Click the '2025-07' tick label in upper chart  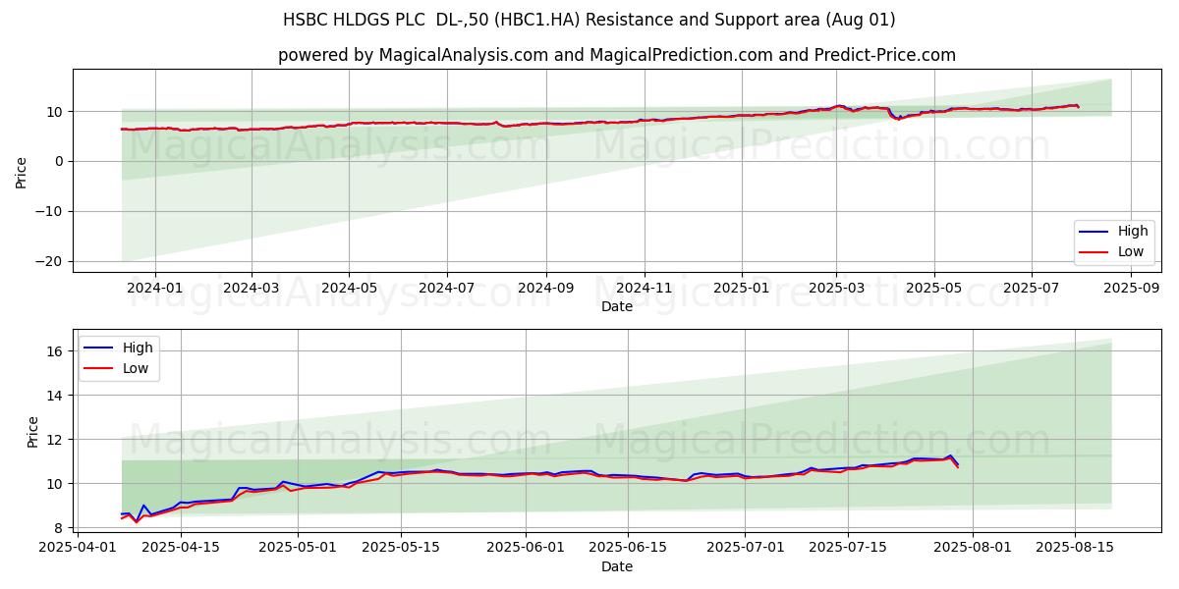pyautogui.click(x=1032, y=288)
